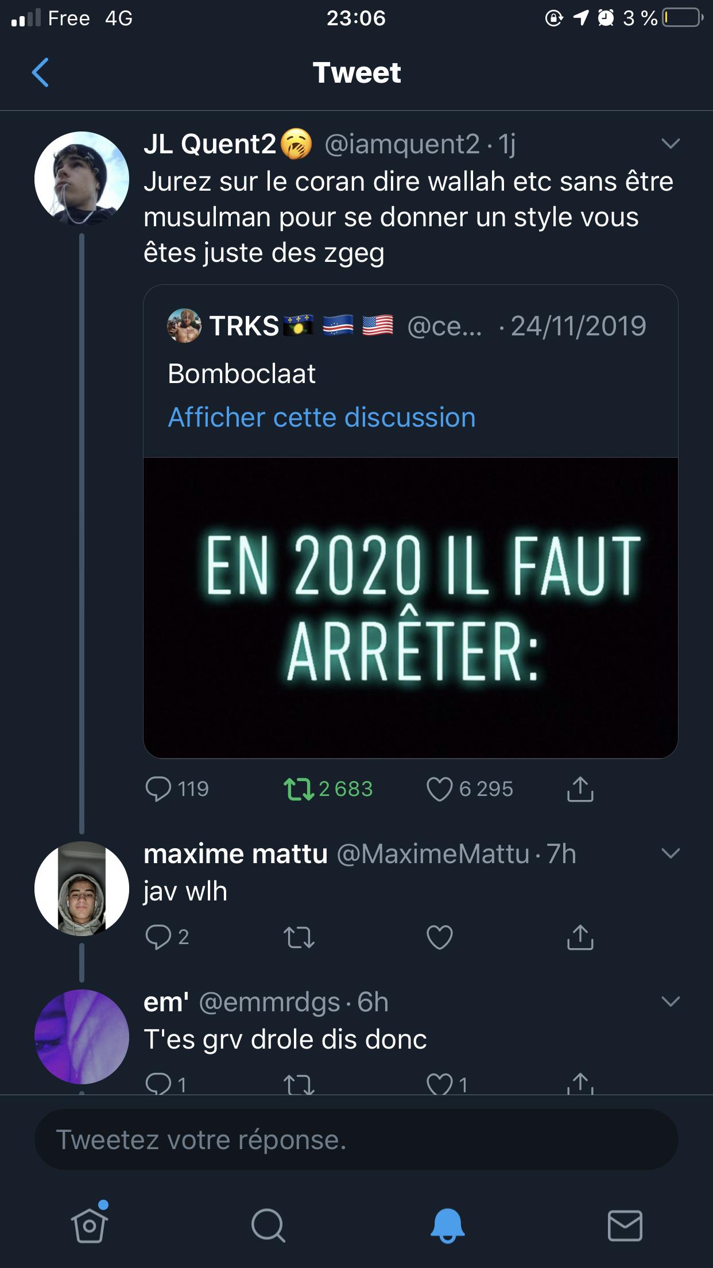The height and width of the screenshot is (1268, 713).
Task: Open dropdown arrow on JL Quent2's tweet
Action: tap(670, 144)
